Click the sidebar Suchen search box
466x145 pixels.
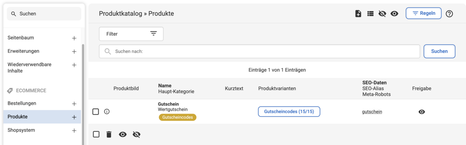[44, 14]
